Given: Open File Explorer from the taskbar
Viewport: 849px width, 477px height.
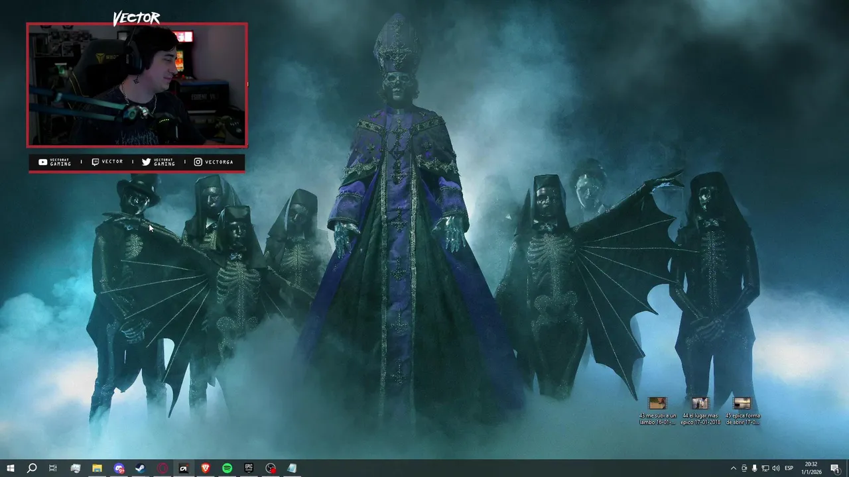Looking at the screenshot, I should [97, 468].
